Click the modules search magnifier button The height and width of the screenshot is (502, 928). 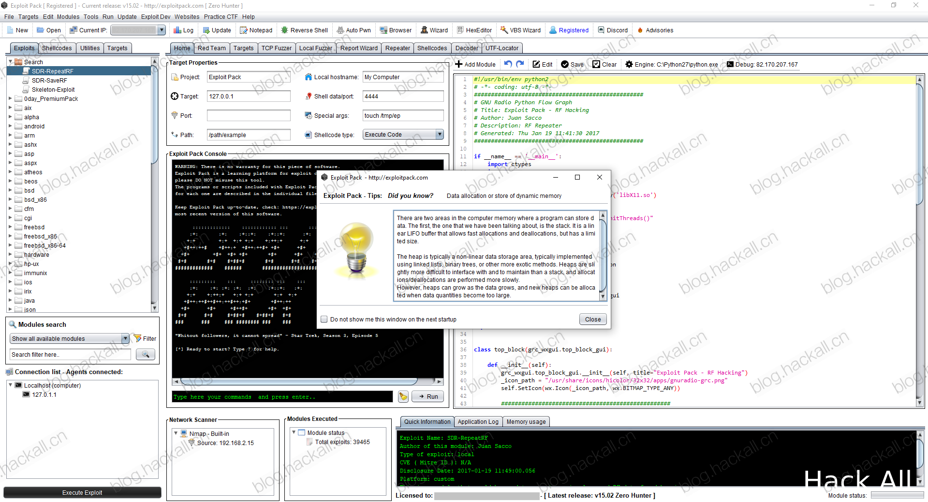click(146, 354)
